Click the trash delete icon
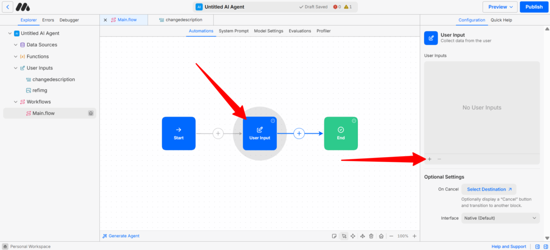The height and width of the screenshot is (250, 550). pos(371,236)
